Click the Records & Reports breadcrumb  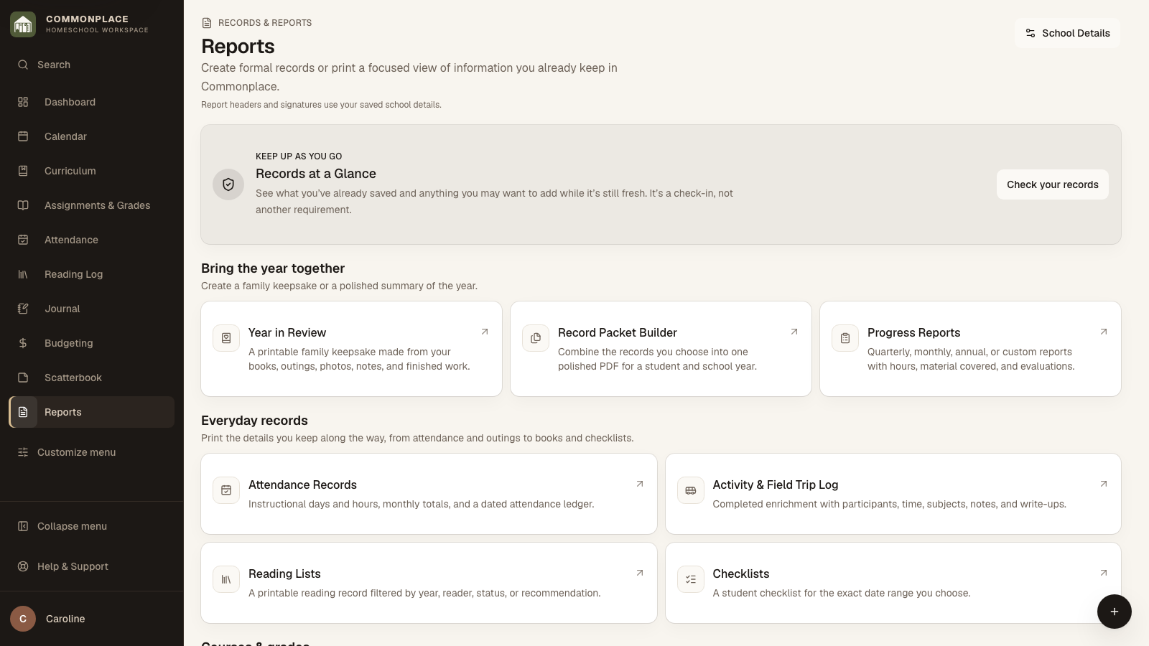pyautogui.click(x=256, y=23)
